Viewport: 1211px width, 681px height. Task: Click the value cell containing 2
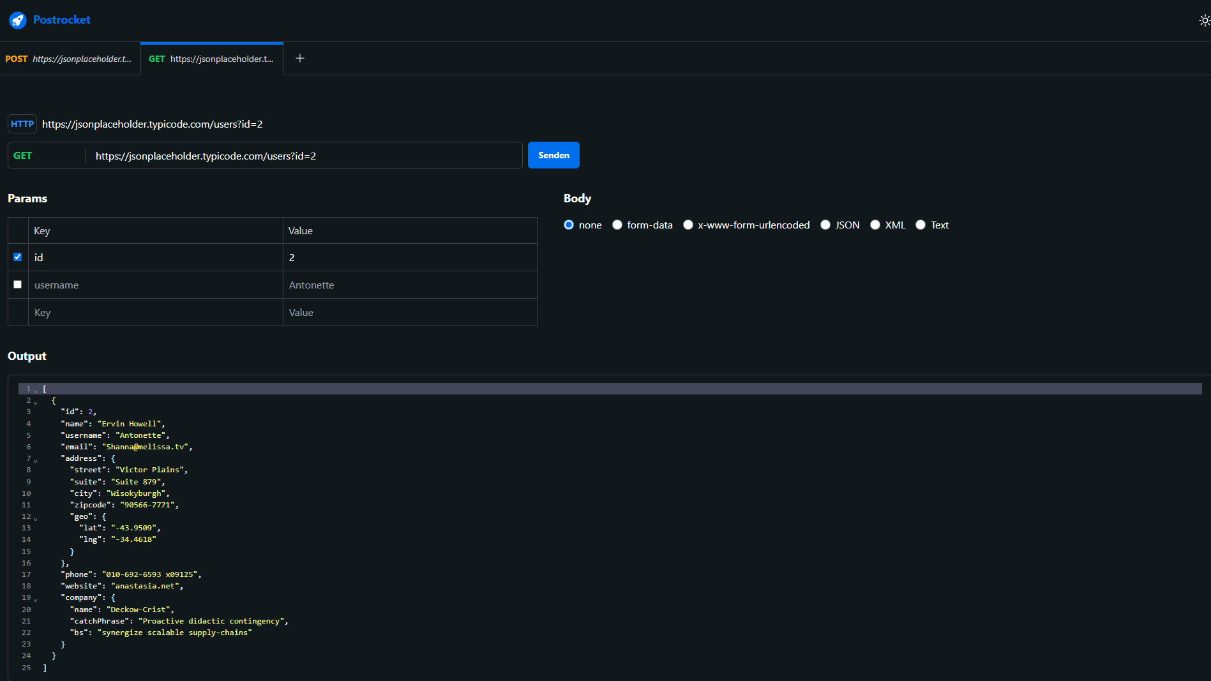pos(410,257)
